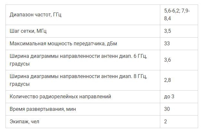Viewport: 201px width, 132px height.
Task: Click the 8 ГГц antenna beamwidth label
Action: (78, 76)
